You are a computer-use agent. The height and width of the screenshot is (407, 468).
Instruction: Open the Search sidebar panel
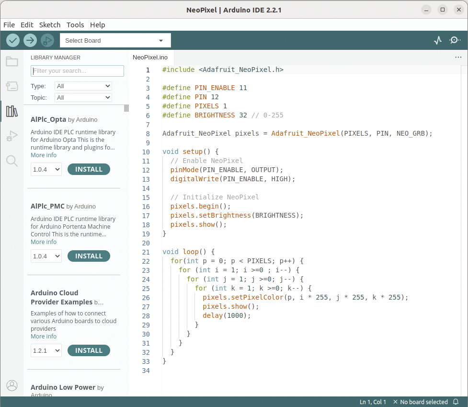tap(12, 161)
